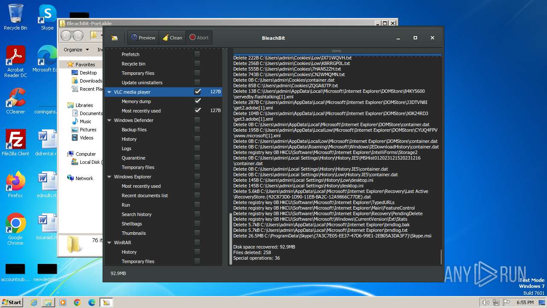Open Edge taskbar icon

(92, 302)
